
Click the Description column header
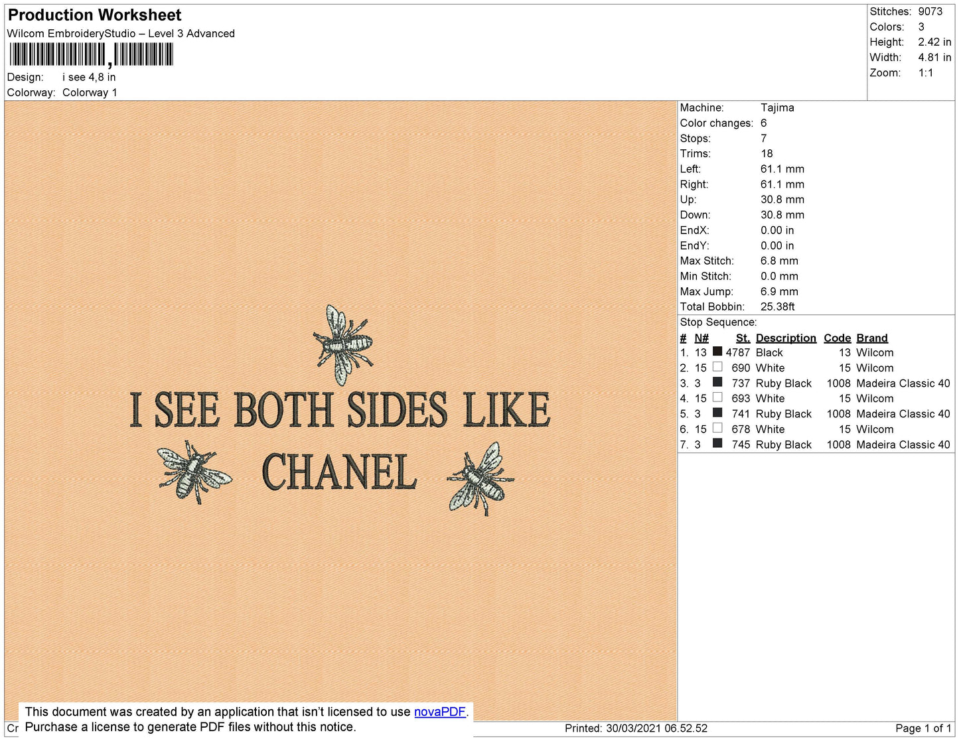pyautogui.click(x=786, y=338)
